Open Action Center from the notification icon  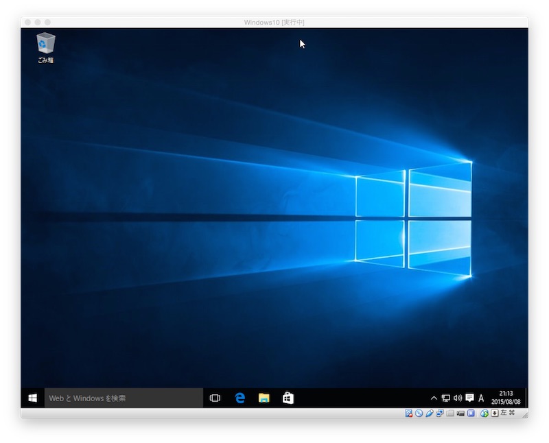coord(469,396)
